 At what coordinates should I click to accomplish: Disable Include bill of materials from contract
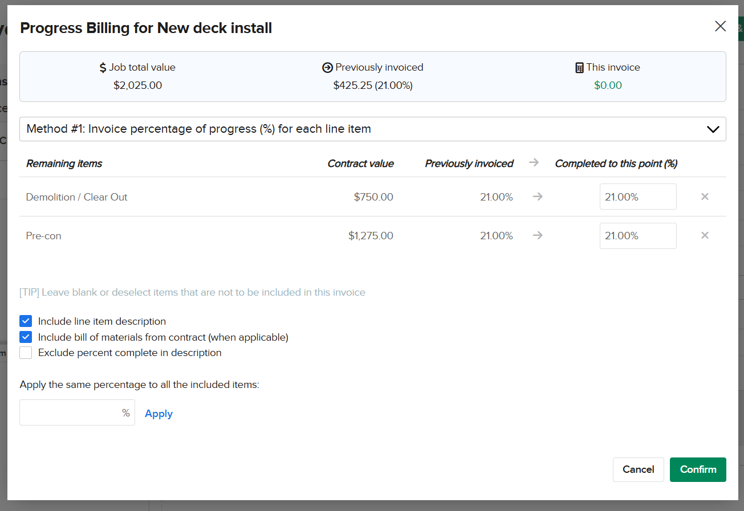(26, 337)
